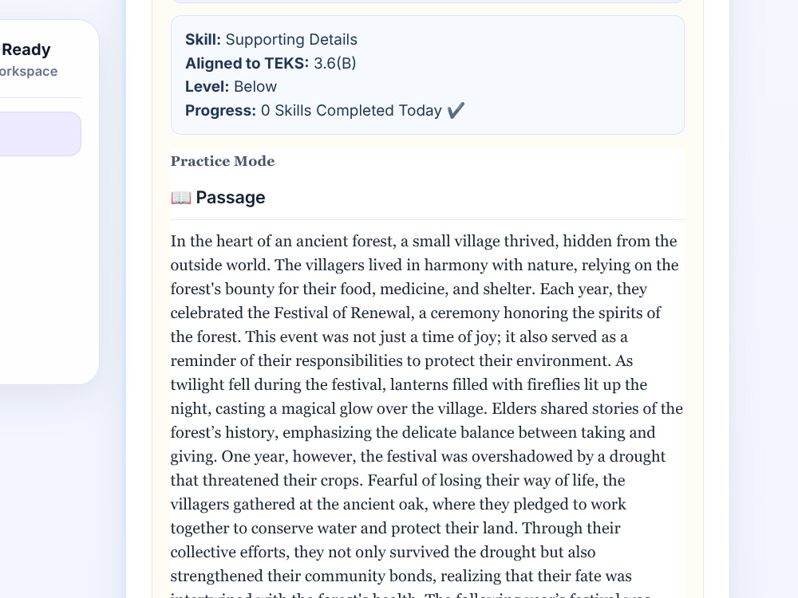The width and height of the screenshot is (798, 598).
Task: Click the Passage heading text
Action: [x=231, y=197]
